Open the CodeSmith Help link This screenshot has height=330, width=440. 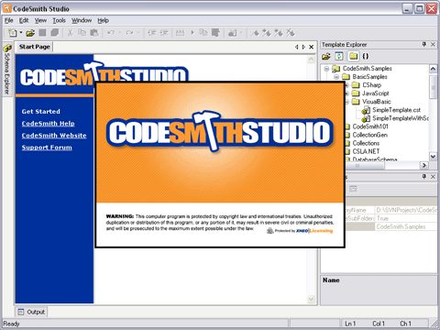pyautogui.click(x=49, y=124)
